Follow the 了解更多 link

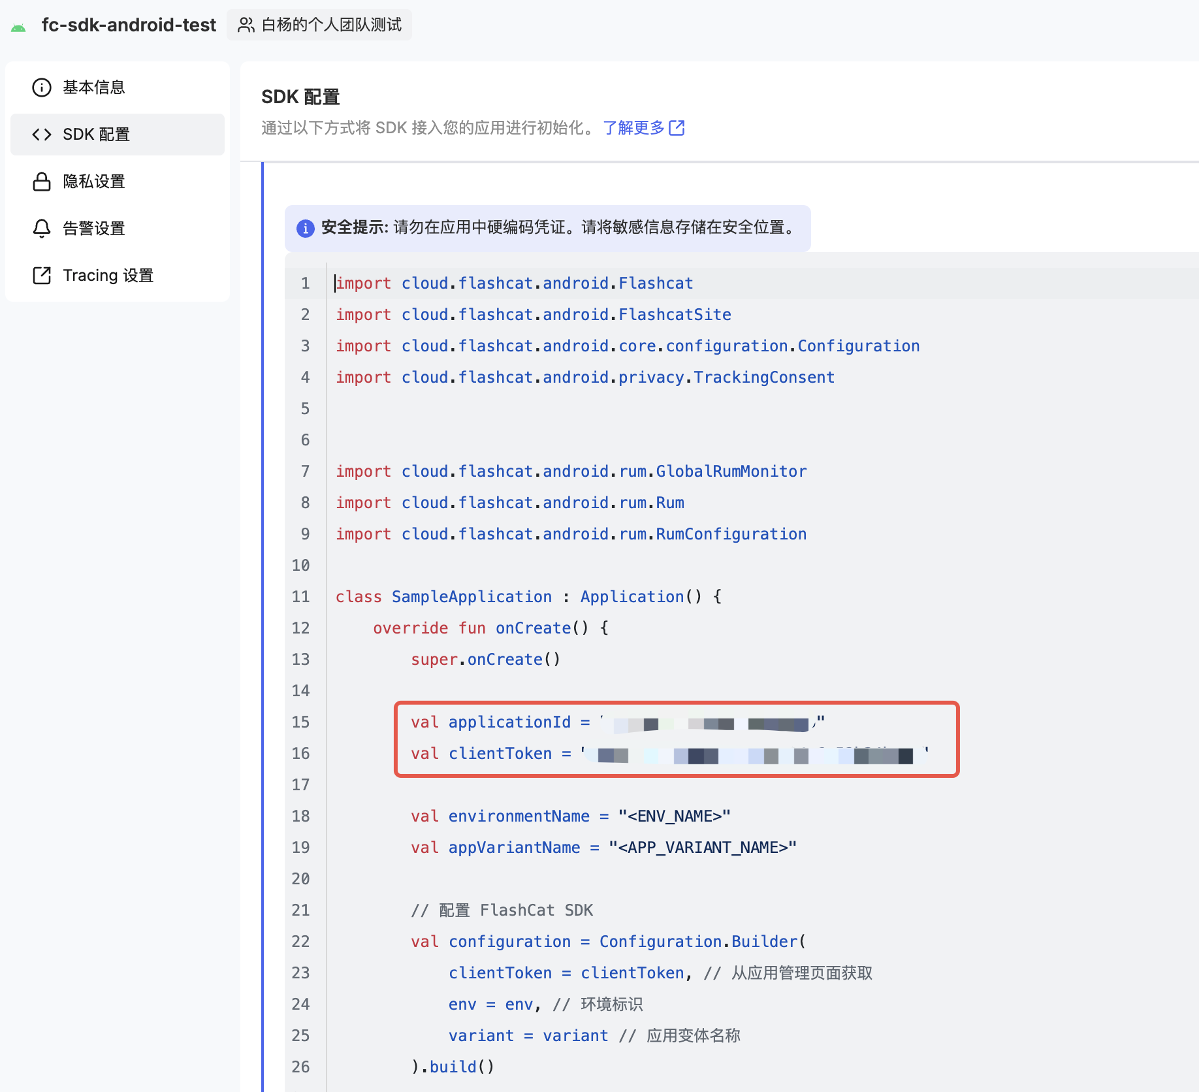[633, 128]
